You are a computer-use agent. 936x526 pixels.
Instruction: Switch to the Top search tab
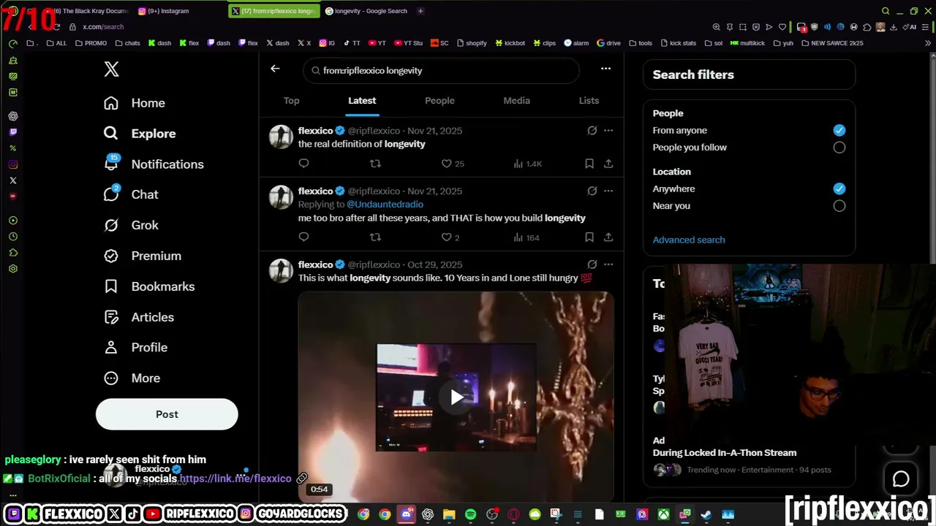click(292, 101)
